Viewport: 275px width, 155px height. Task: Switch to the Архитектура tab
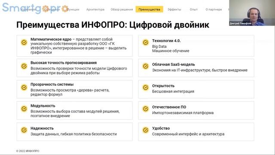tap(95, 9)
